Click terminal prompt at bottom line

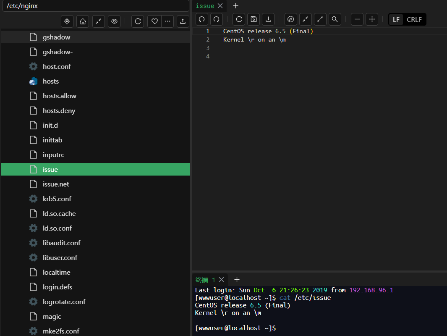(235, 328)
